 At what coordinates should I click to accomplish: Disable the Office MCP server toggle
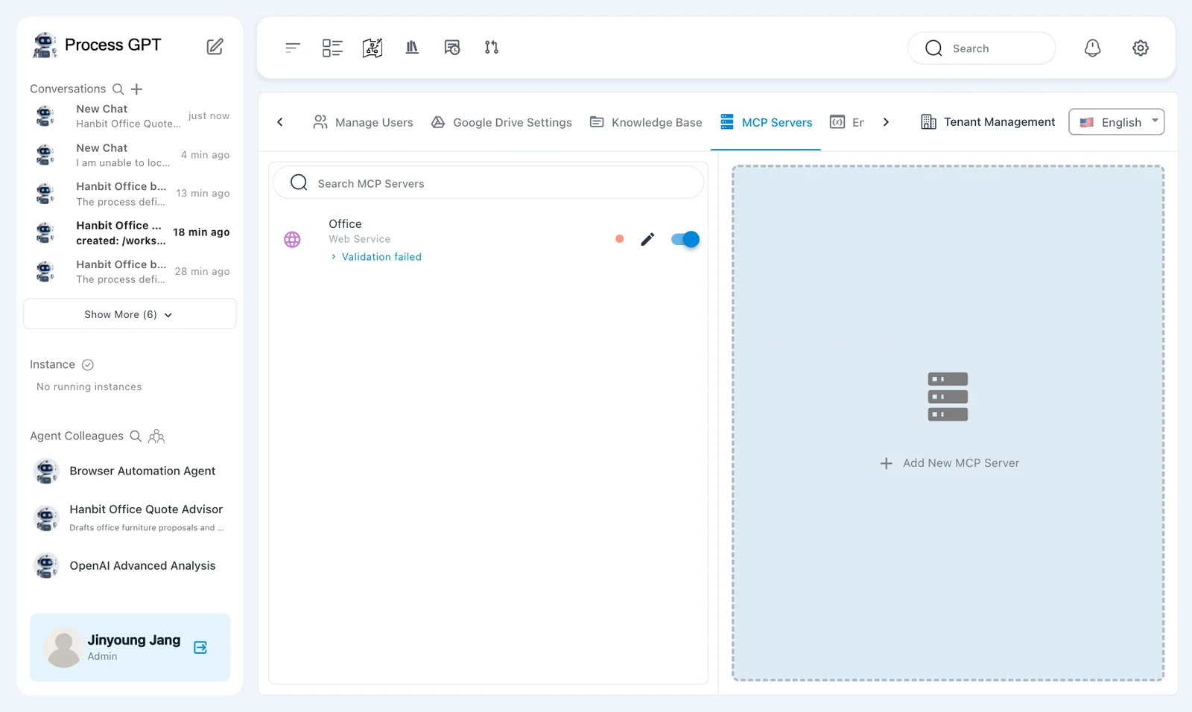[x=685, y=239]
